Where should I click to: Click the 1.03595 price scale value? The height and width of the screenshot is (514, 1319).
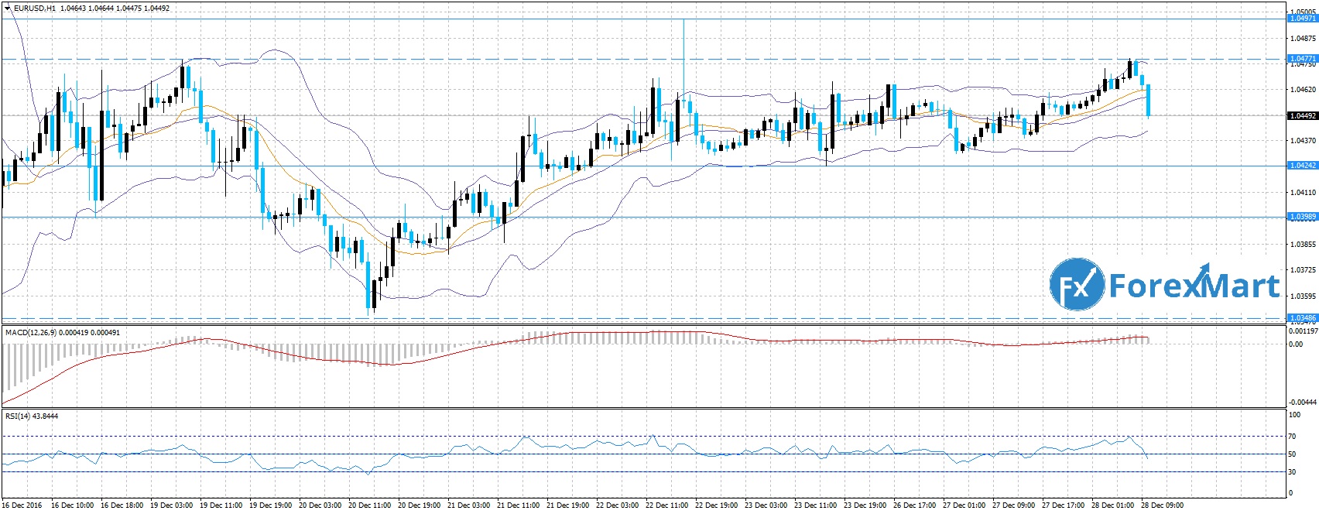coord(1304,296)
